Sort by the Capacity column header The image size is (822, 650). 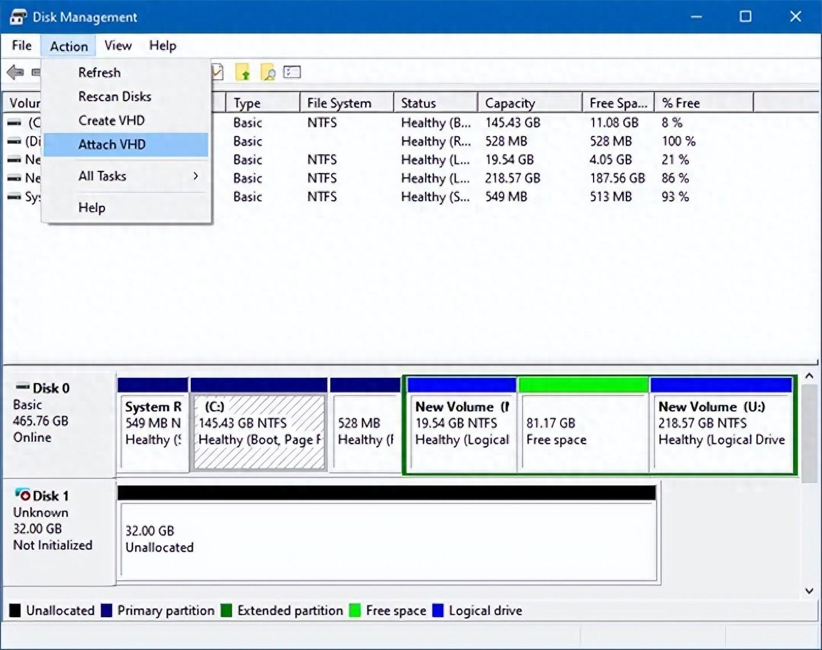(530, 103)
